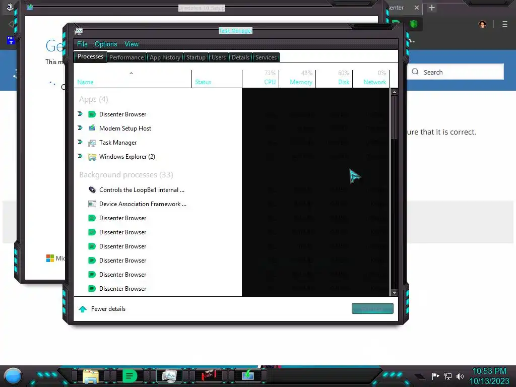Screen dimensions: 516x387
Task: Select 'Controls the LoopBe1 internal ...' row
Action: point(232,190)
